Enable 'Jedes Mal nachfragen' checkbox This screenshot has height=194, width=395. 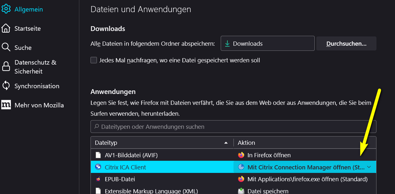point(94,60)
